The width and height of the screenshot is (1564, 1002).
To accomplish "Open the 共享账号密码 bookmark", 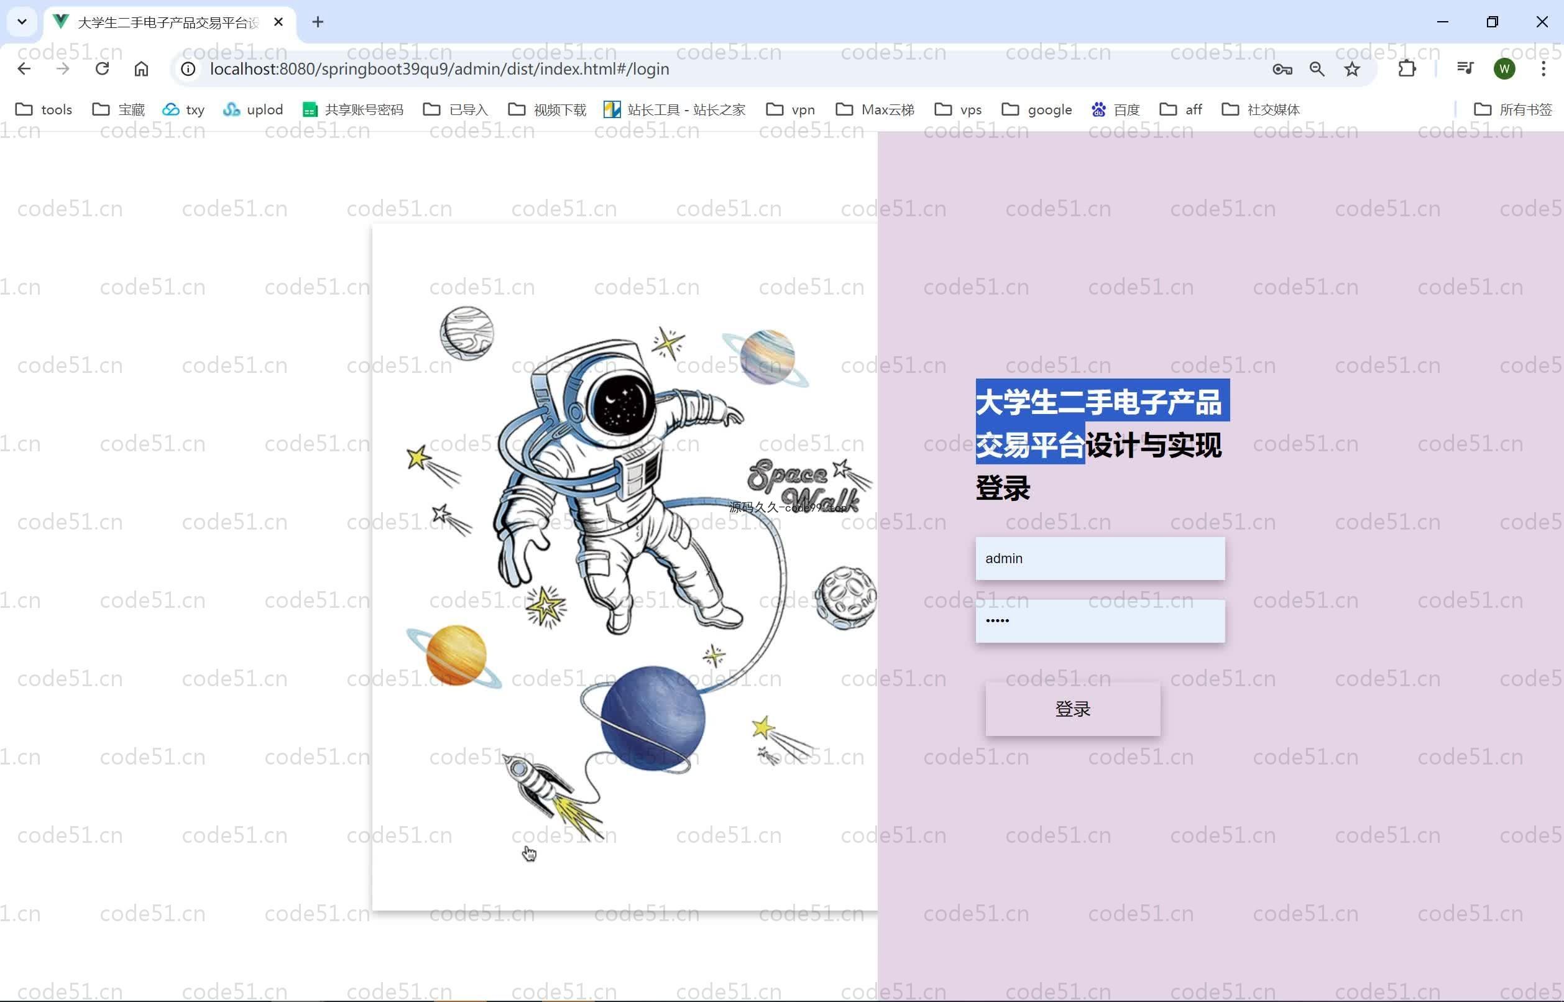I will 352,109.
